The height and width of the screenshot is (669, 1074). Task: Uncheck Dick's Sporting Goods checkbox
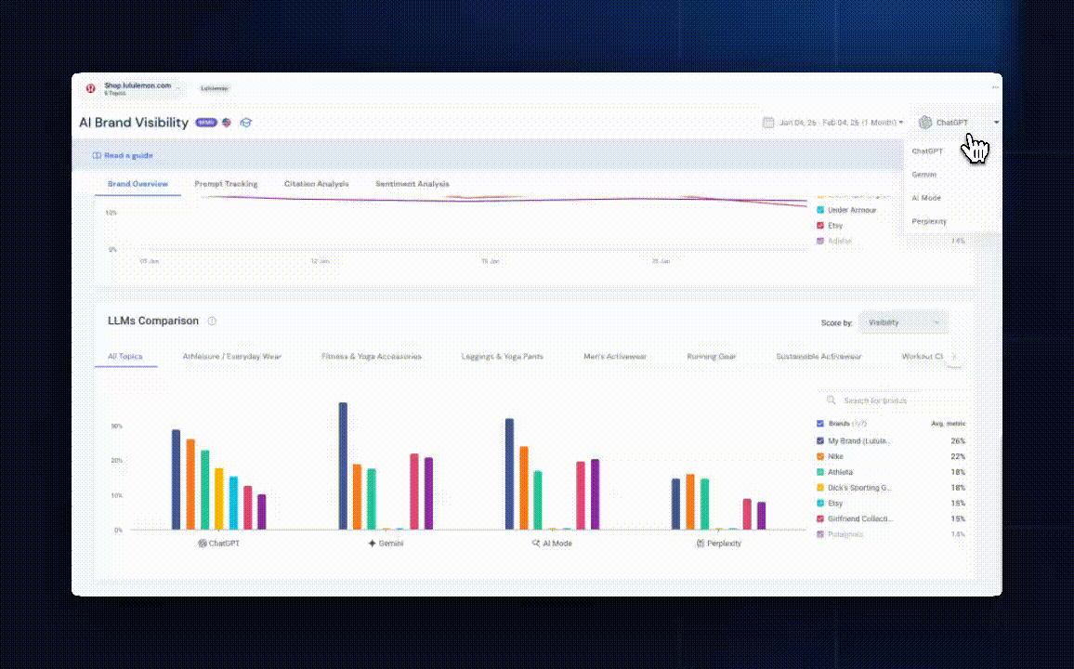(820, 488)
